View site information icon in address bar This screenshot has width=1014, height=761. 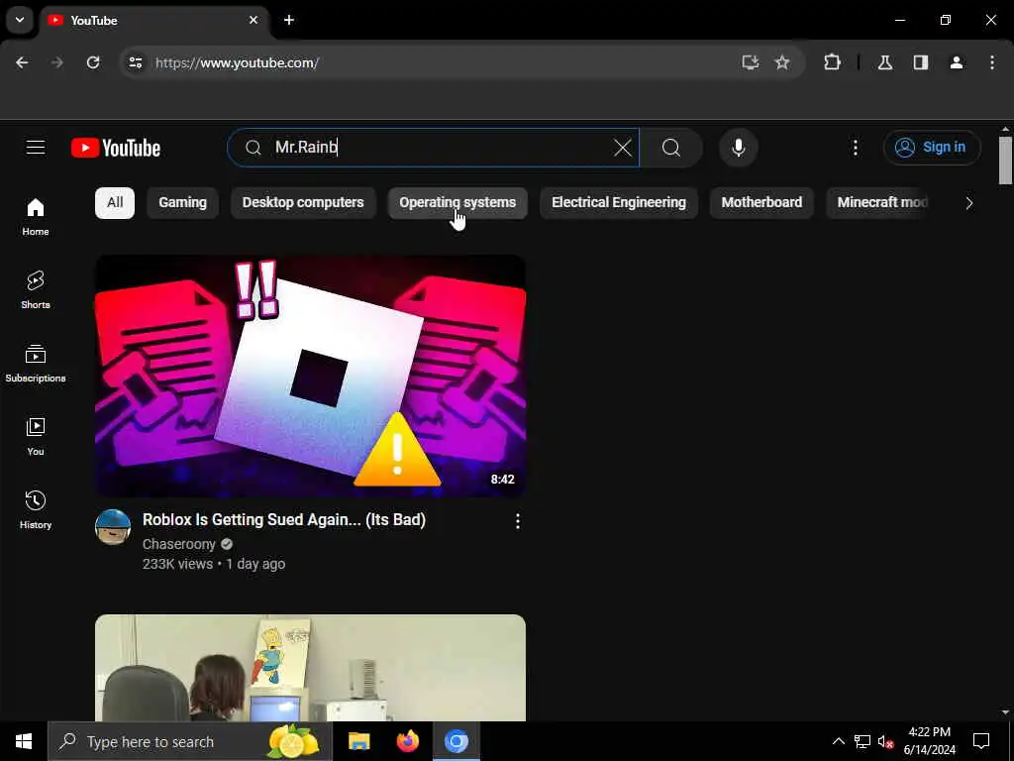point(135,62)
